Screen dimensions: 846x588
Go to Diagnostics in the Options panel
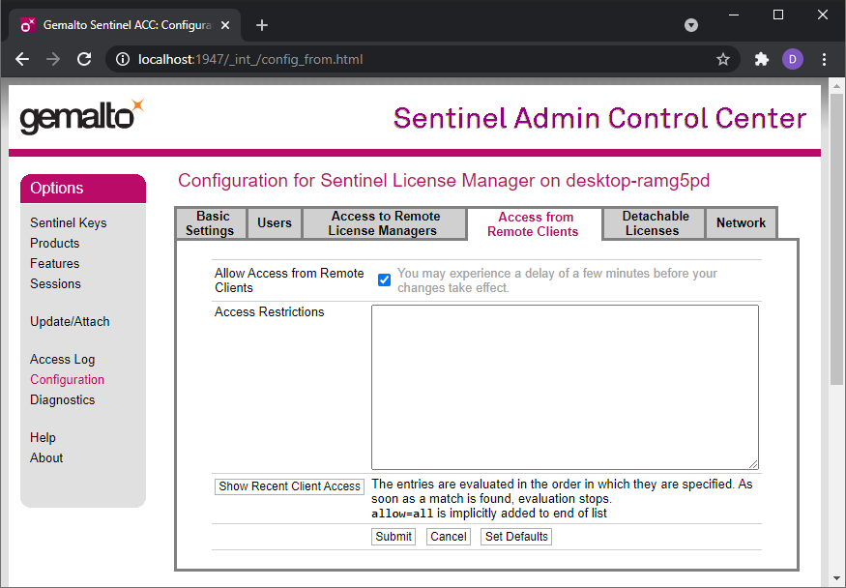[62, 399]
